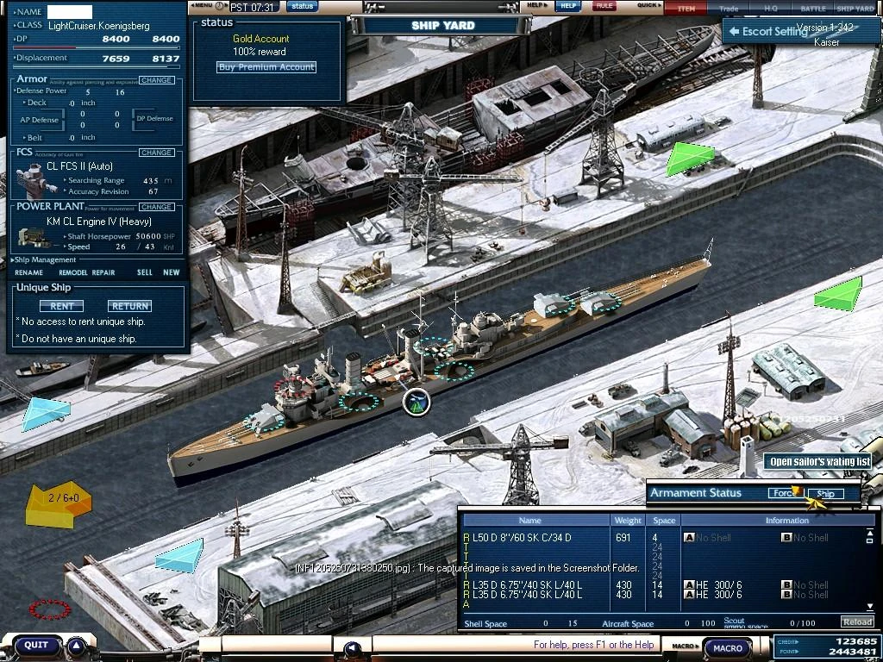Select the Ship toggle in Armament Status
This screenshot has width=883, height=662.
point(826,494)
